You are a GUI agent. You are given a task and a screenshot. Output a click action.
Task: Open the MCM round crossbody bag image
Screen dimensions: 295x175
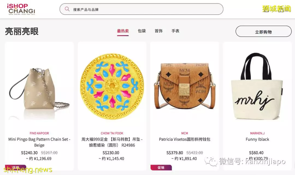pyautogui.click(x=185, y=86)
